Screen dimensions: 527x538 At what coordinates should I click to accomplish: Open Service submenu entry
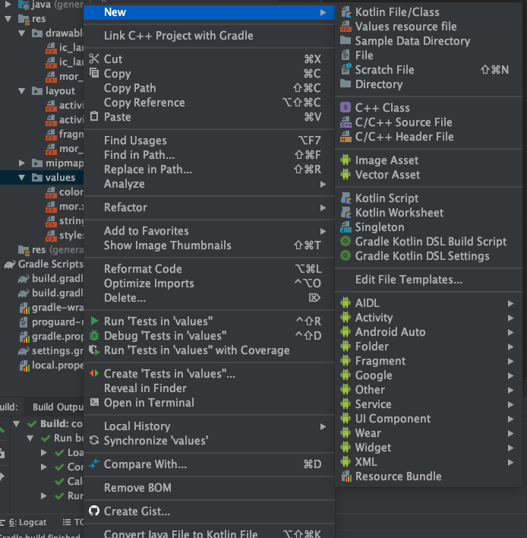pyautogui.click(x=428, y=404)
